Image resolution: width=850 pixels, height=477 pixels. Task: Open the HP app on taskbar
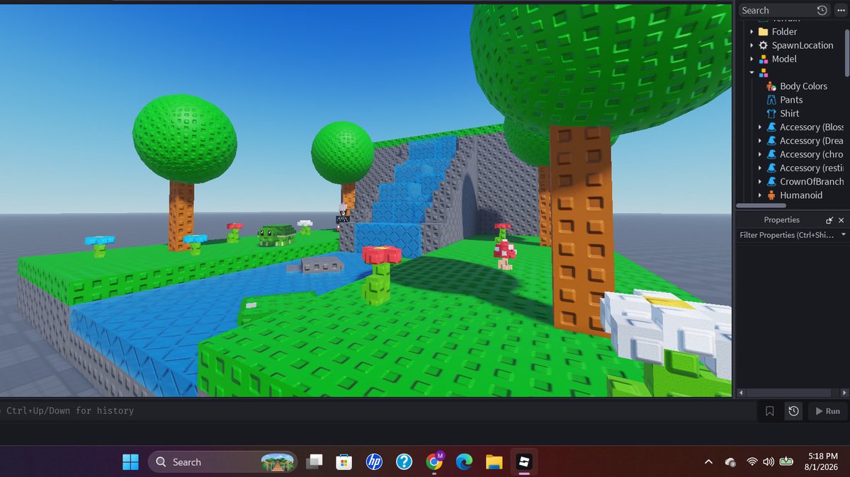tap(374, 462)
